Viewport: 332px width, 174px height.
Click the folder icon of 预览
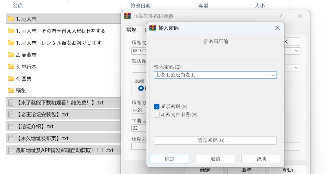tap(11, 91)
